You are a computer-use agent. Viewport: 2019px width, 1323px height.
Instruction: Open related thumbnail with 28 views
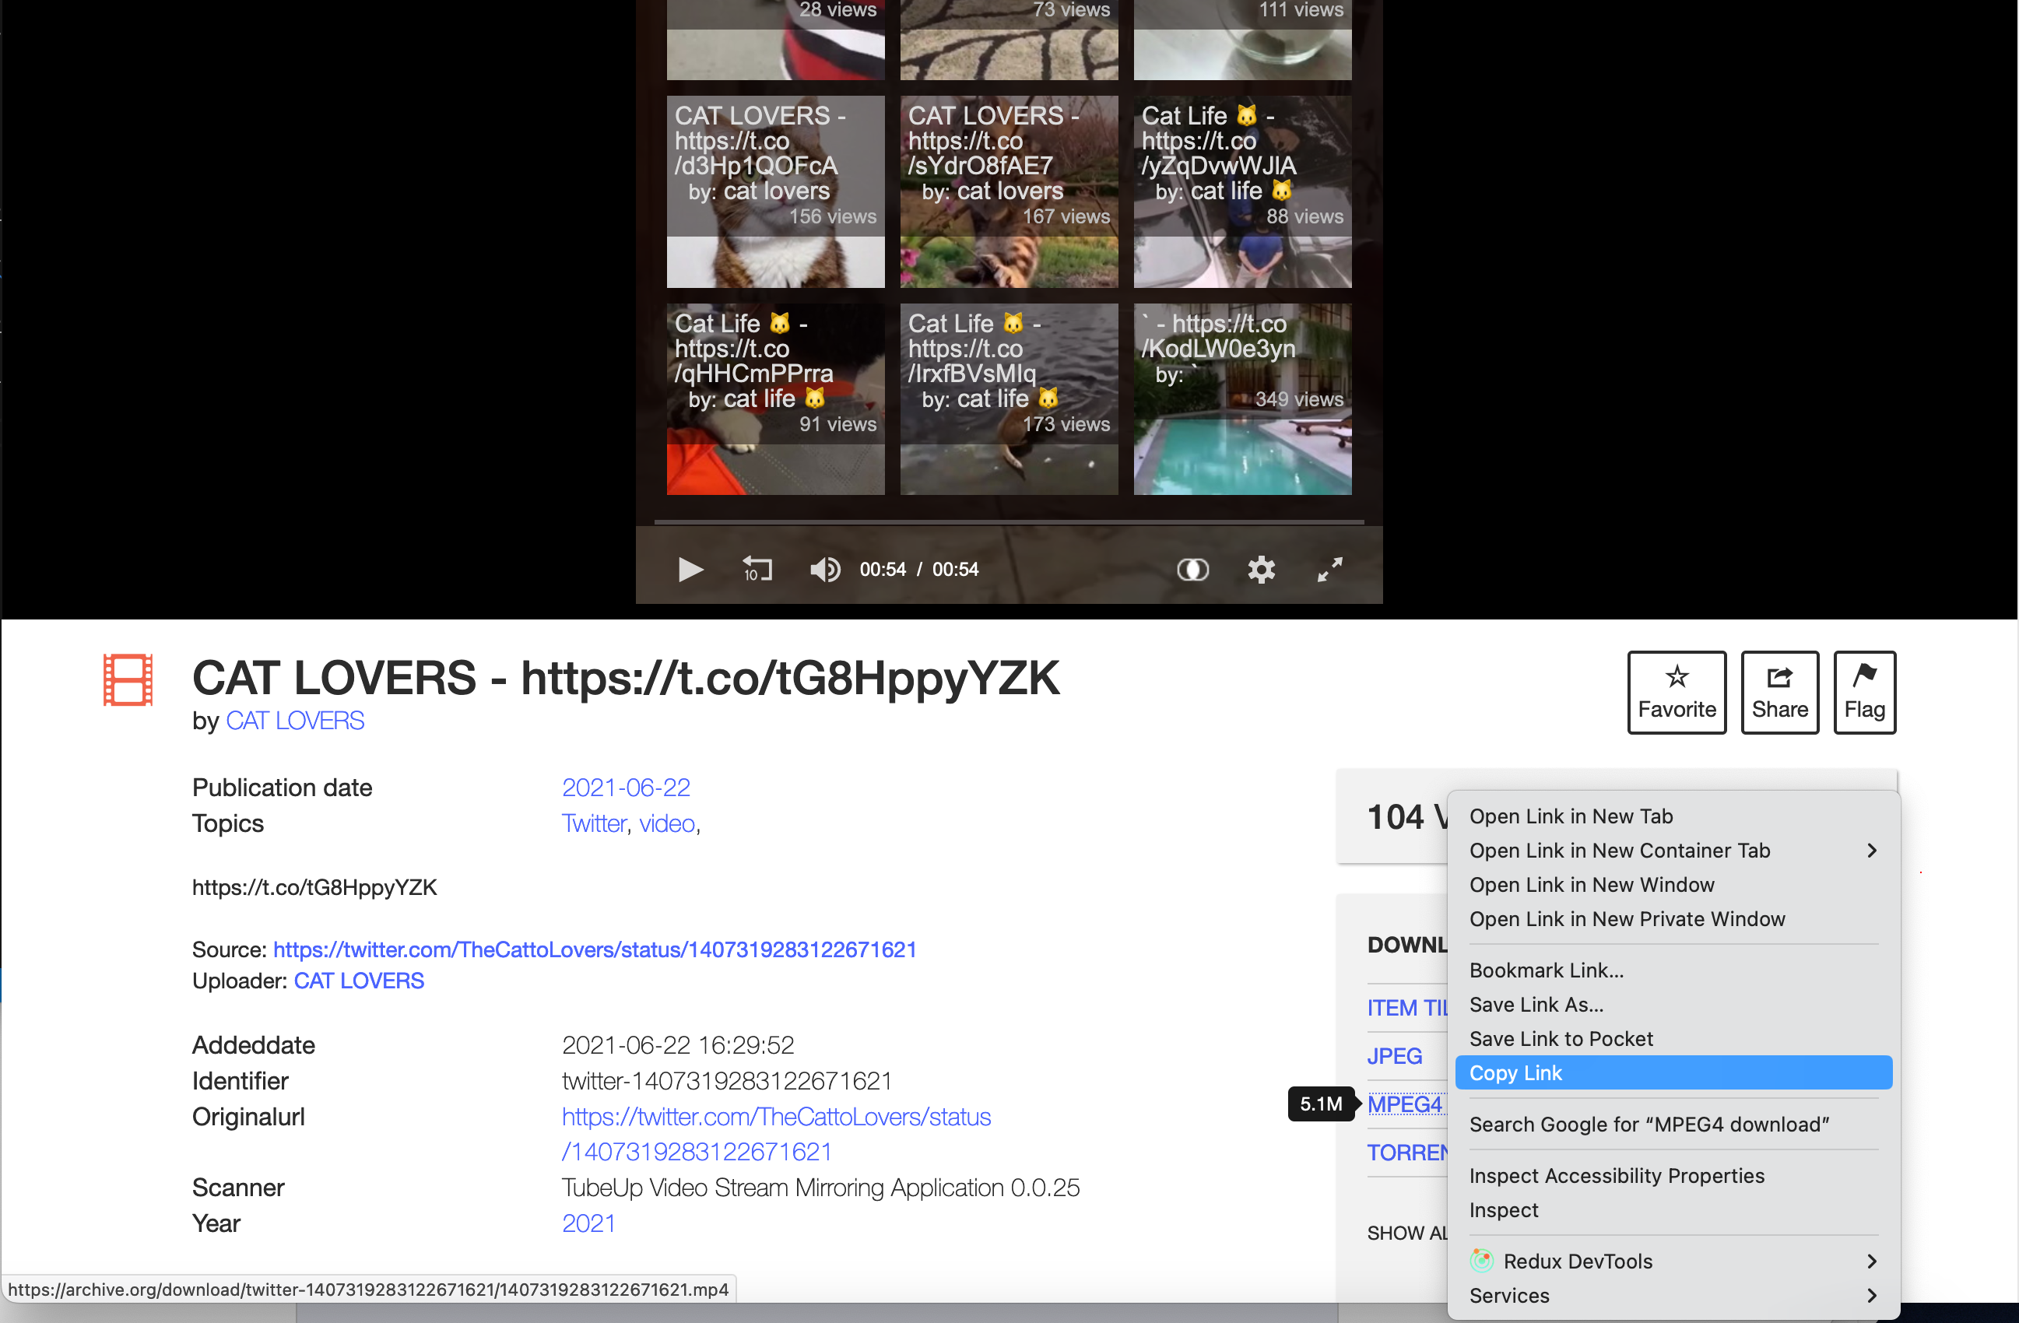[x=775, y=39]
